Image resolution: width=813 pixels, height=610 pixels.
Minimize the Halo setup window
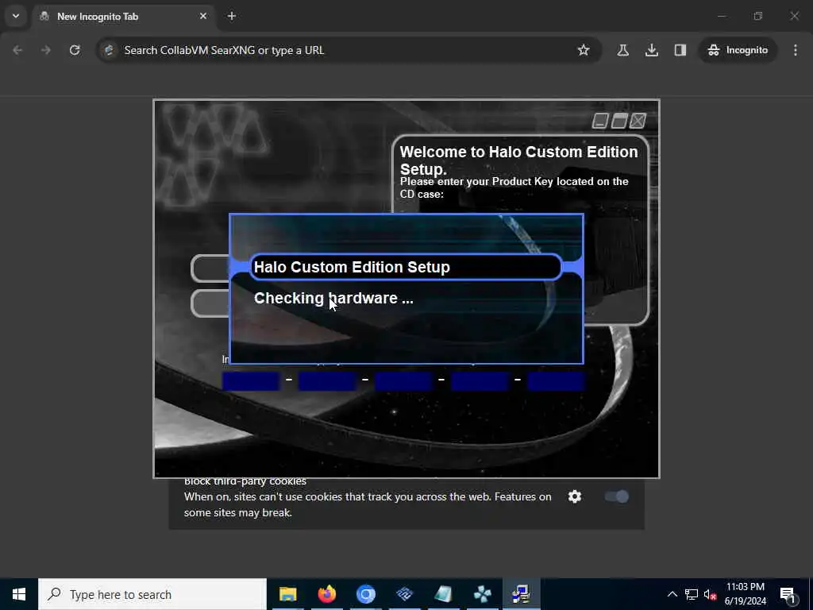point(600,121)
